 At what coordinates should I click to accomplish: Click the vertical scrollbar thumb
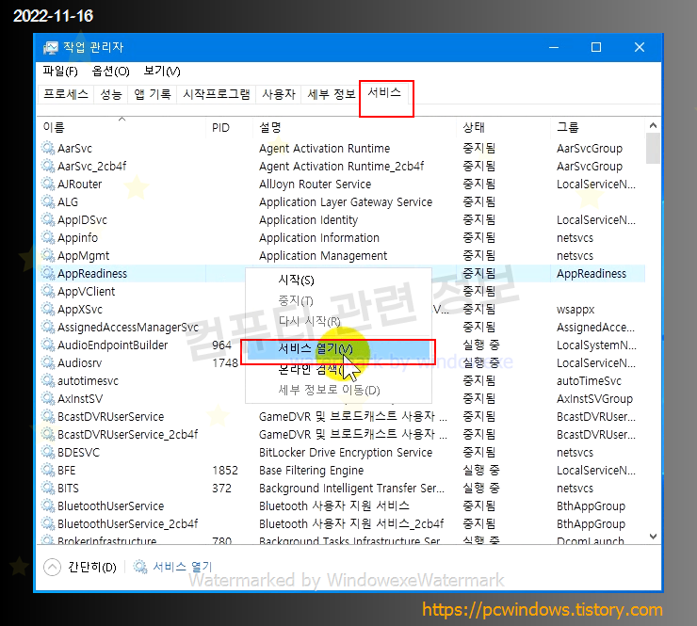[653, 149]
